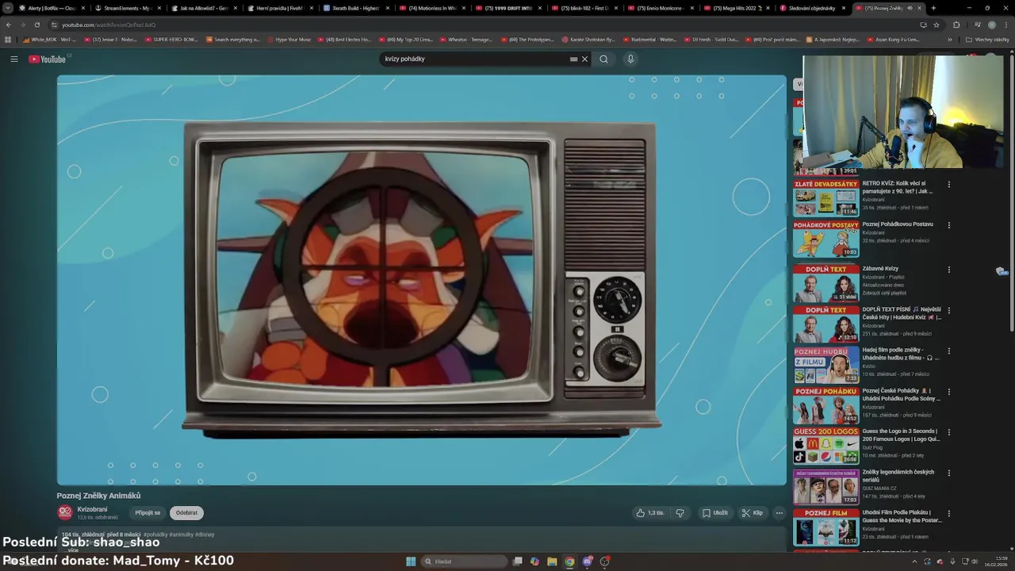Open the Windows Start button

(x=411, y=561)
